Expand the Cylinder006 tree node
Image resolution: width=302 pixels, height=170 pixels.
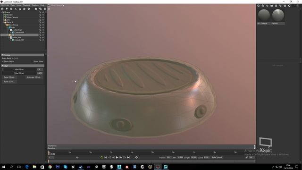click(11, 33)
